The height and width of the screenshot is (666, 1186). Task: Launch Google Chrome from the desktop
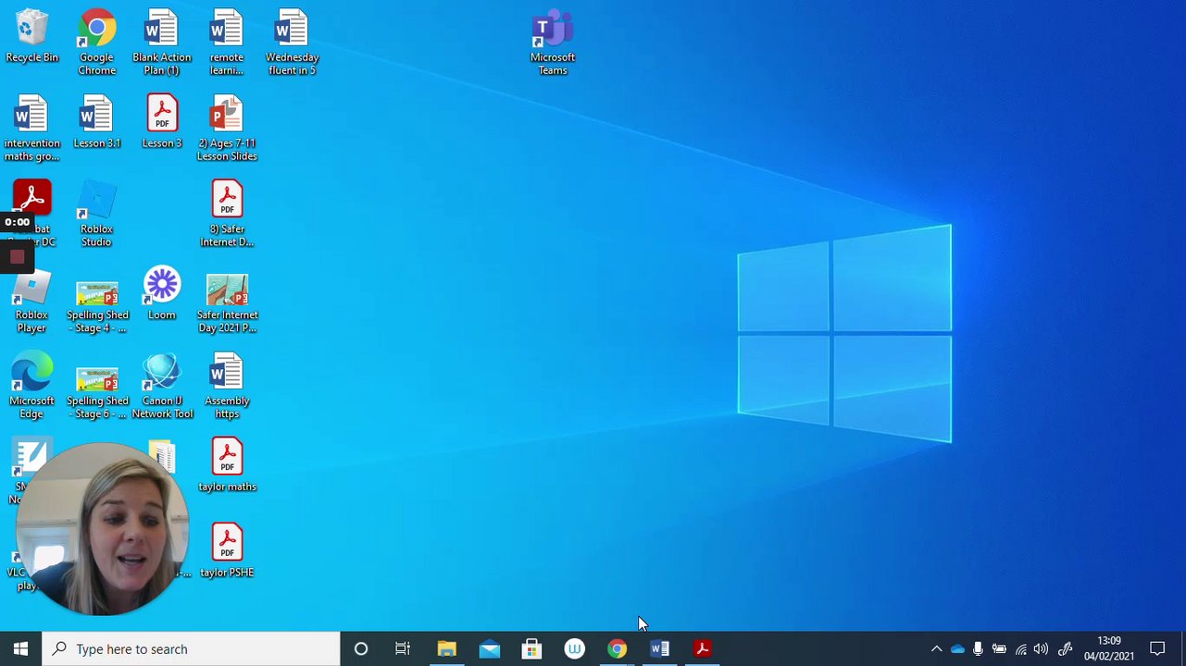(97, 43)
